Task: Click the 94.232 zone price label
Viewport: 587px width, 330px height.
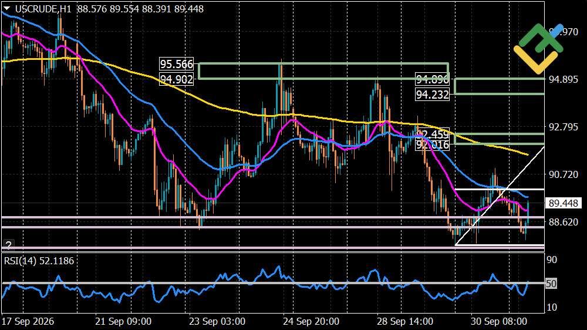Action: (433, 95)
